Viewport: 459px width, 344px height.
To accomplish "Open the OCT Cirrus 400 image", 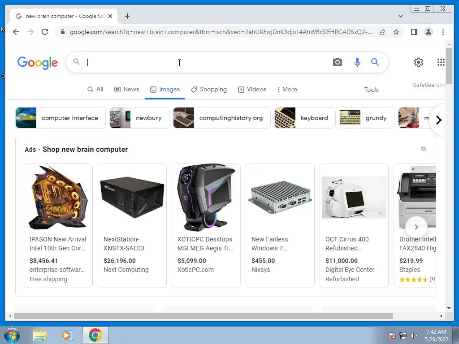I will click(354, 198).
